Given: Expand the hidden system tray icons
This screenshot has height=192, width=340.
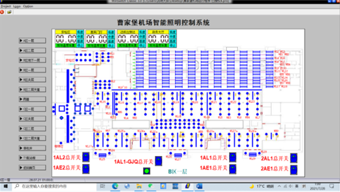Looking at the screenshot, I should [x=279, y=186].
